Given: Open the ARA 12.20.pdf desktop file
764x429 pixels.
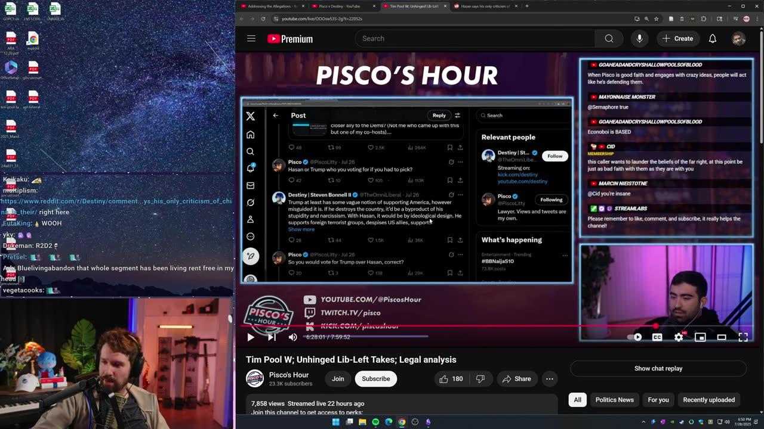Looking at the screenshot, I should click(x=11, y=43).
